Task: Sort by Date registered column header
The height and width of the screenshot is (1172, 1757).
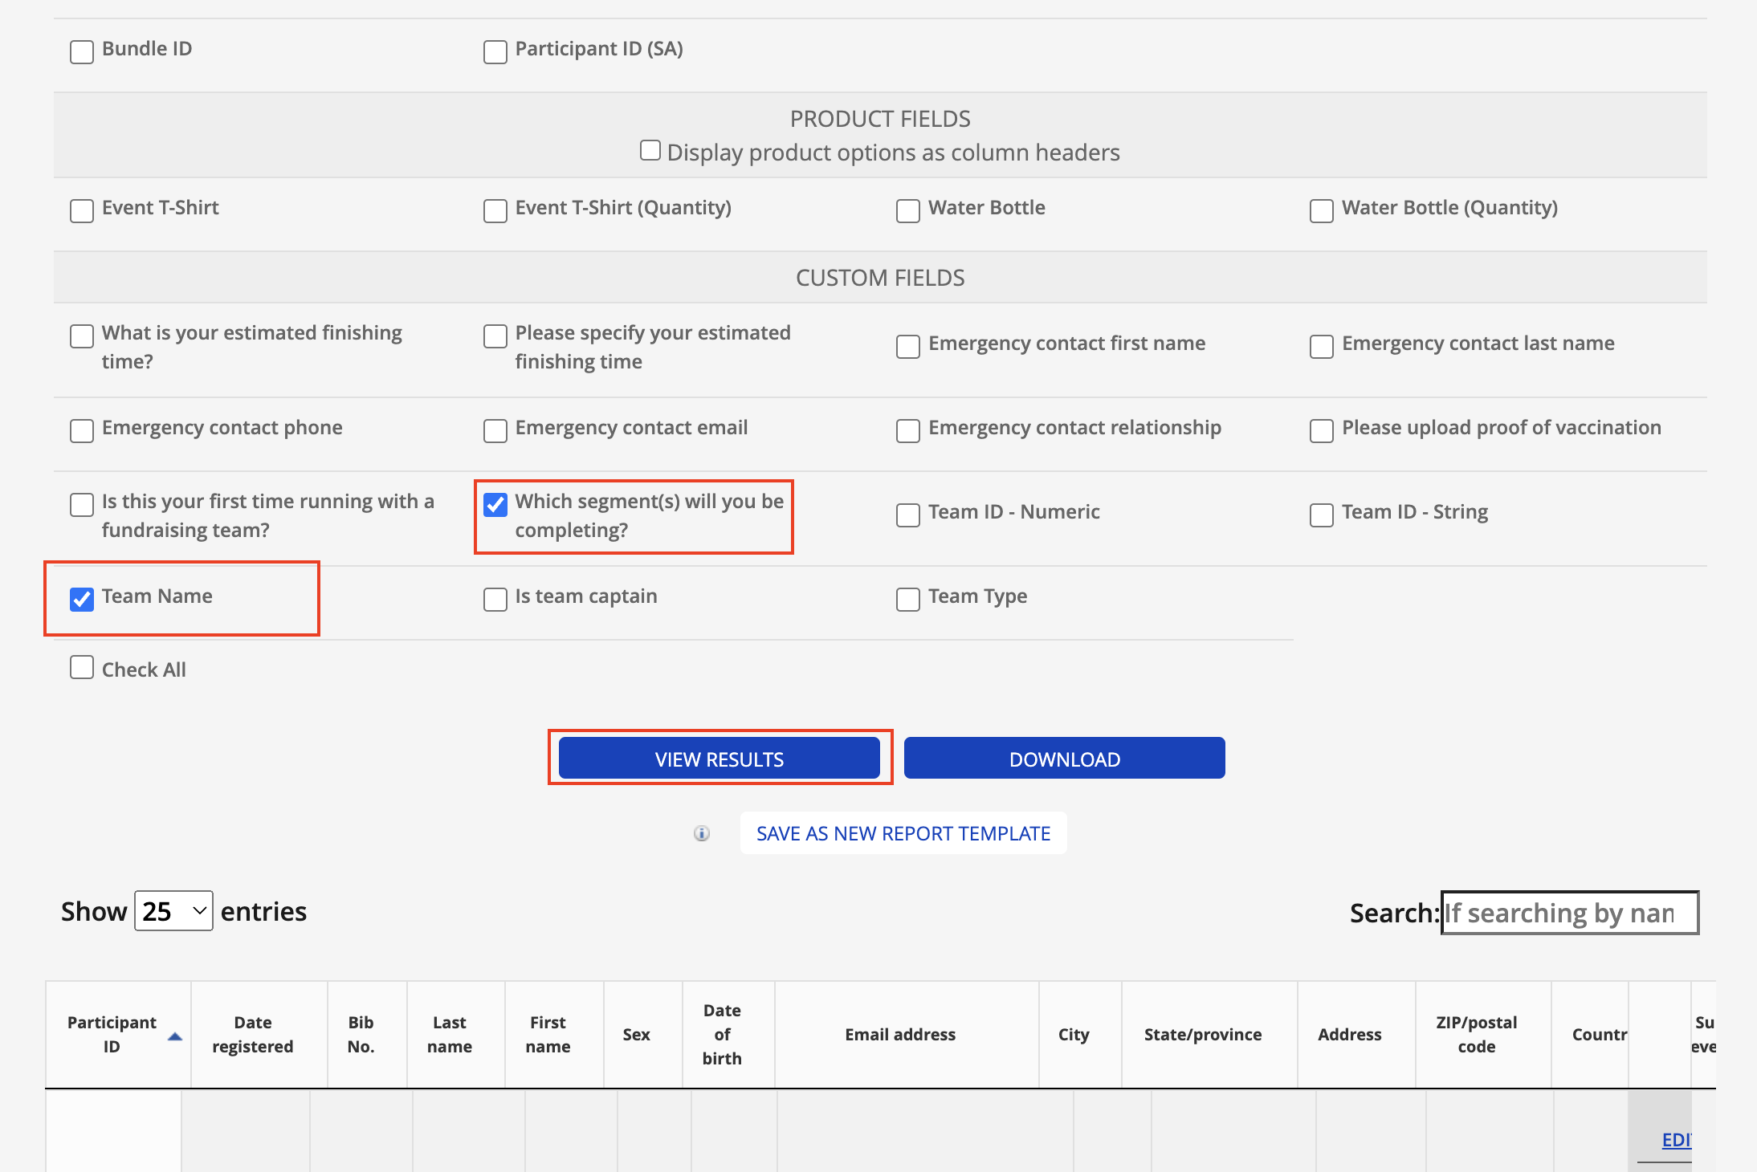Action: [x=252, y=1034]
